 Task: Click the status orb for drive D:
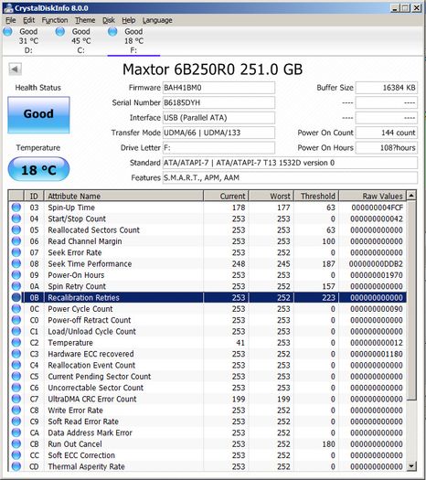coord(7,31)
